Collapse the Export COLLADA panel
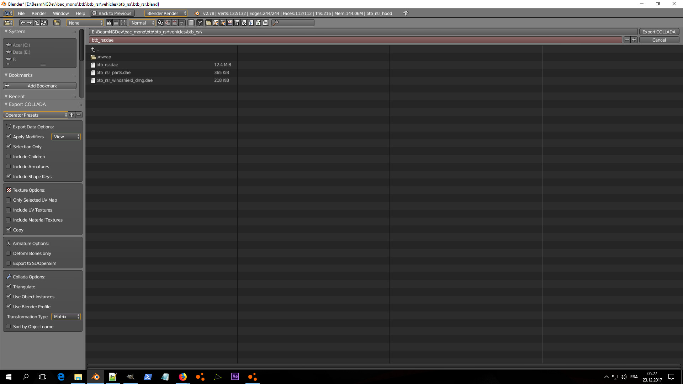 [6, 104]
